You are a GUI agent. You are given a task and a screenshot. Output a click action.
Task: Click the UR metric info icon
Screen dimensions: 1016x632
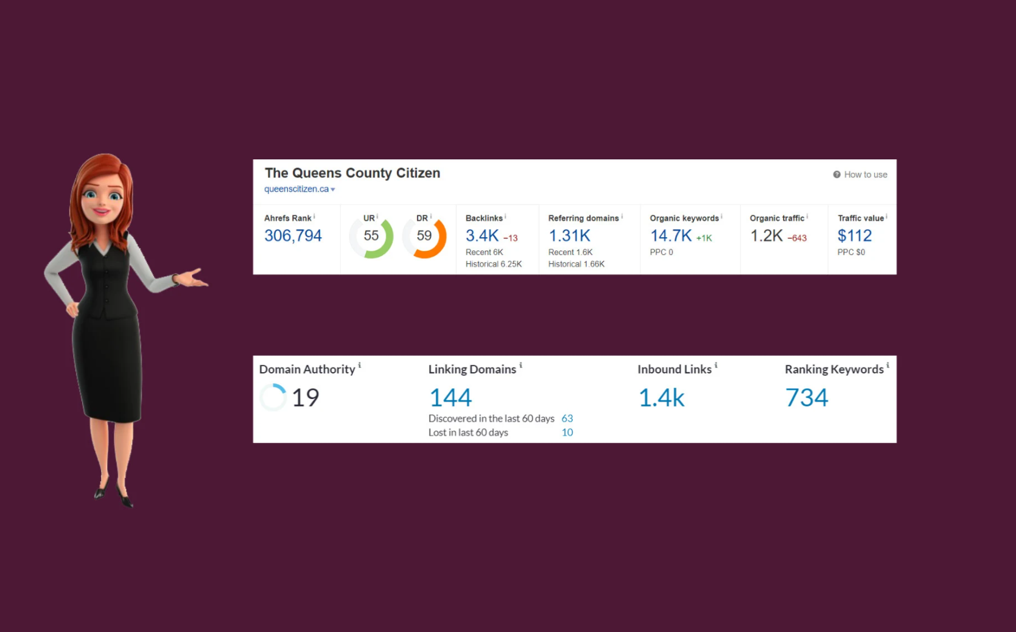tap(377, 215)
